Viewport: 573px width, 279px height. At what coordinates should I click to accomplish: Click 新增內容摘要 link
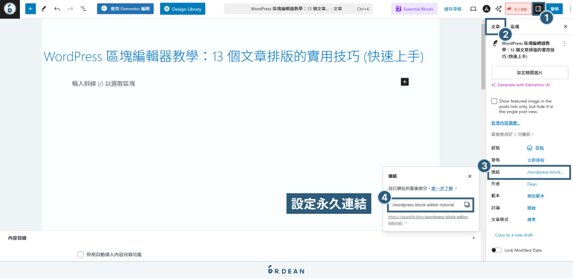coord(505,123)
